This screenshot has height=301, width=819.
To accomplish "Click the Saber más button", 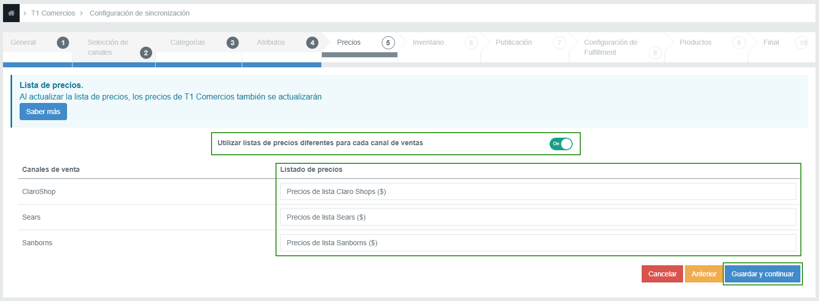I will [x=43, y=112].
